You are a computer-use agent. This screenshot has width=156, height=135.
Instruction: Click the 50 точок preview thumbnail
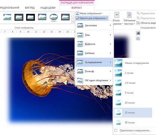coord(118,123)
